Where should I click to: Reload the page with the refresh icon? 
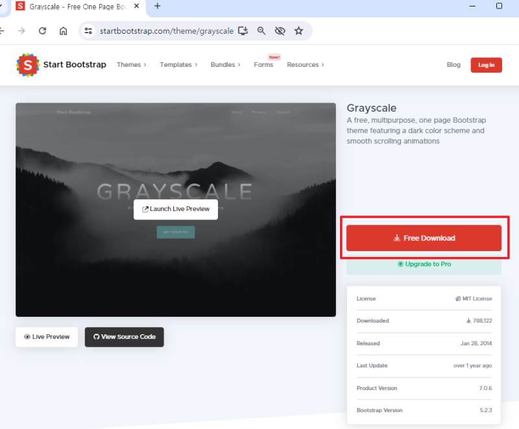click(x=42, y=31)
